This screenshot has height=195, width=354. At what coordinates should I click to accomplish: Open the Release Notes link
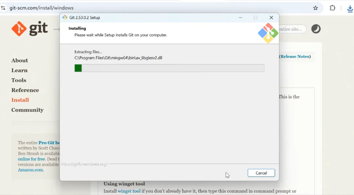coord(295,57)
